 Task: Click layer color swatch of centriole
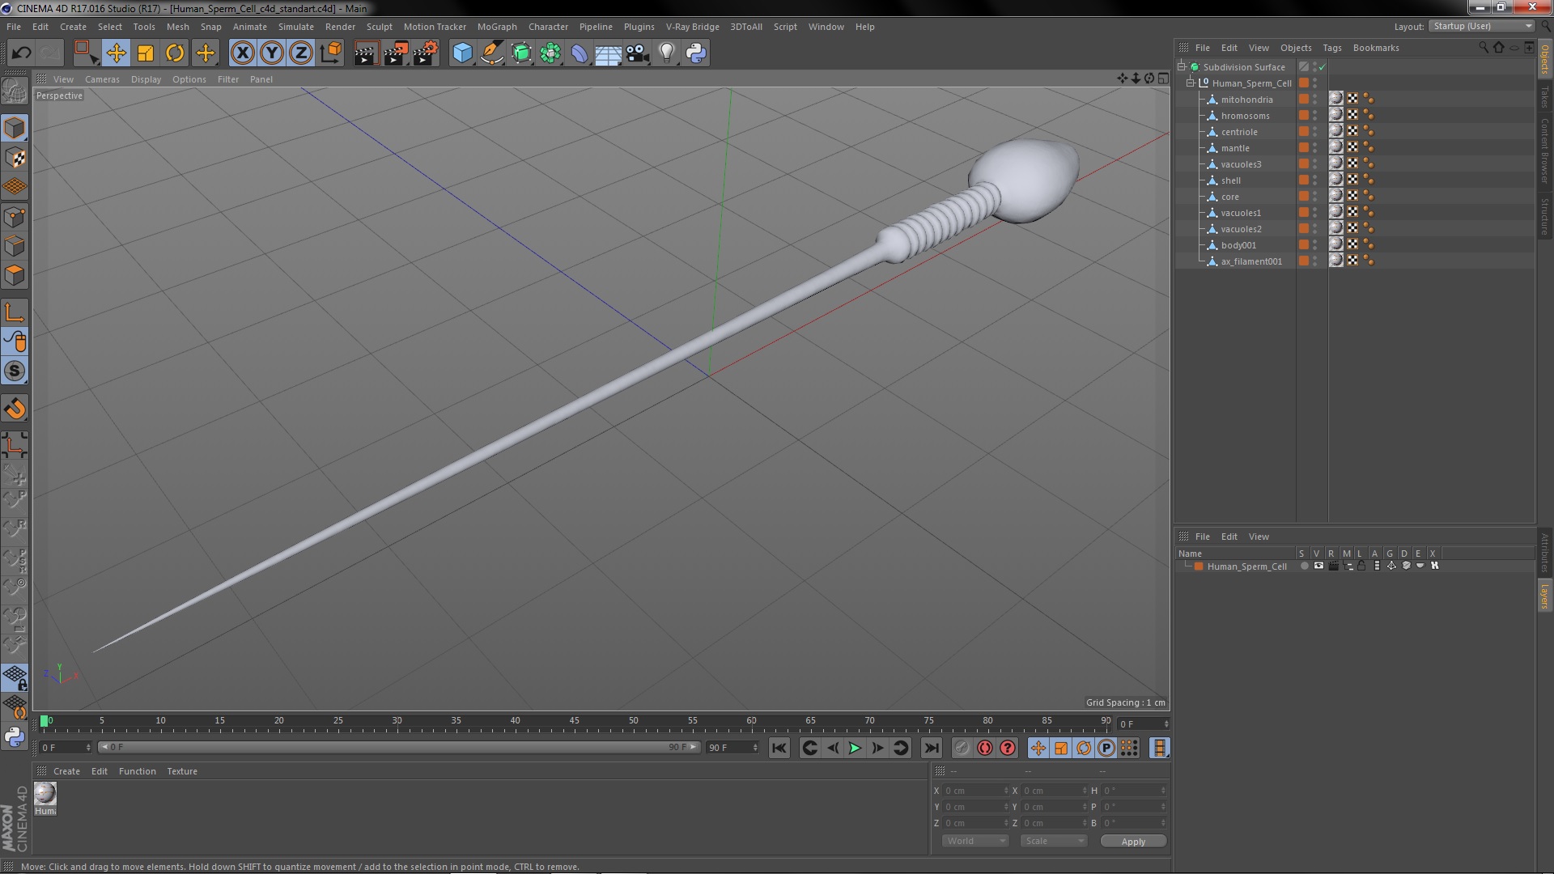tap(1303, 132)
